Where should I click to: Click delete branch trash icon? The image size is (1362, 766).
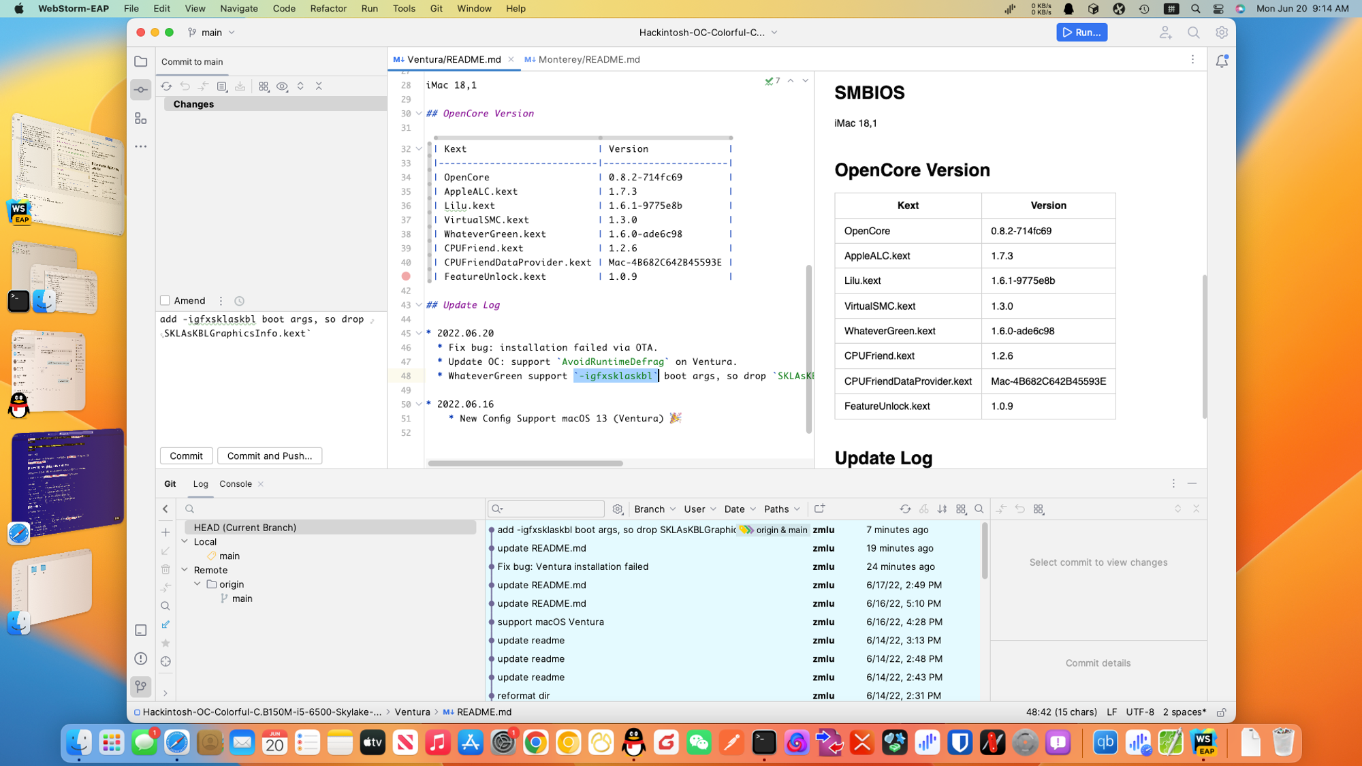pyautogui.click(x=165, y=569)
